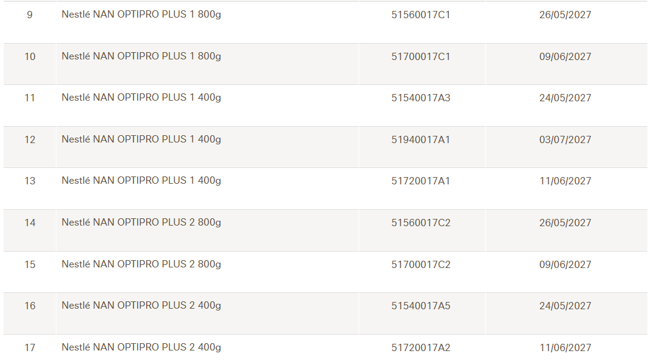Click row number 10 cell
651x362 pixels.
tap(30, 57)
